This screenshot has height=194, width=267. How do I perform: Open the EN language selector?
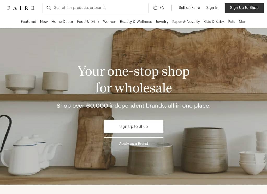[x=159, y=8]
